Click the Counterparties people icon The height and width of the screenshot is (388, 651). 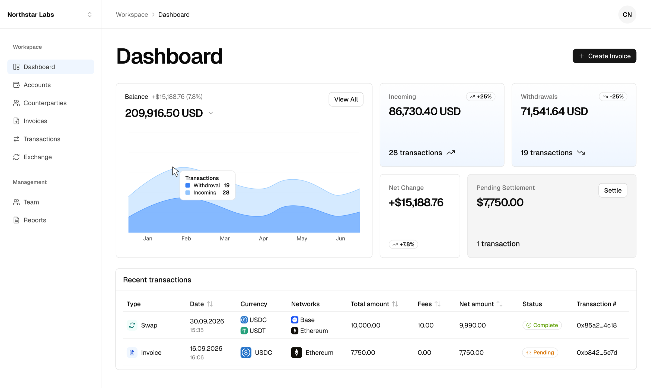[16, 103]
